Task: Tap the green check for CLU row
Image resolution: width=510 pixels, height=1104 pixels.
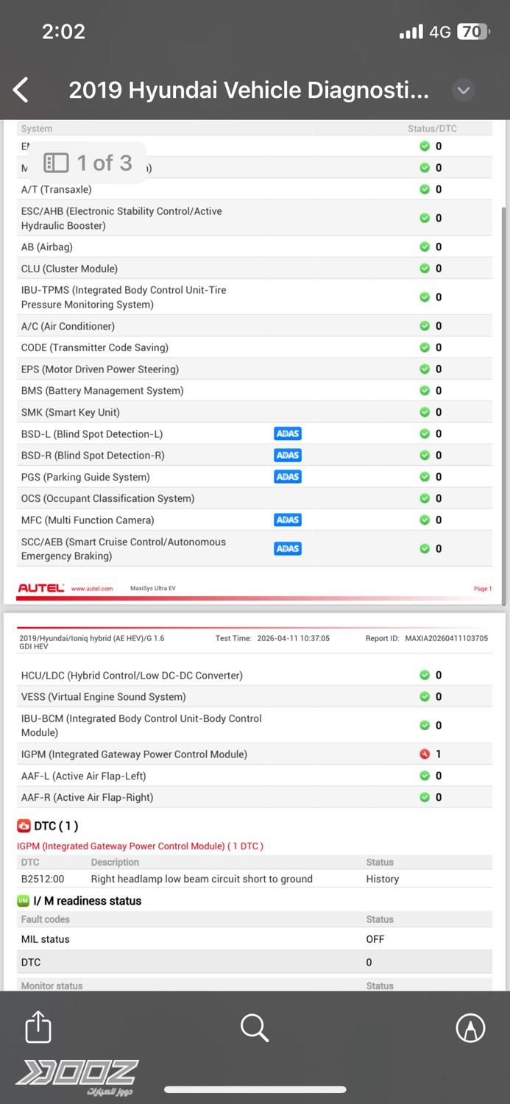Action: (425, 268)
